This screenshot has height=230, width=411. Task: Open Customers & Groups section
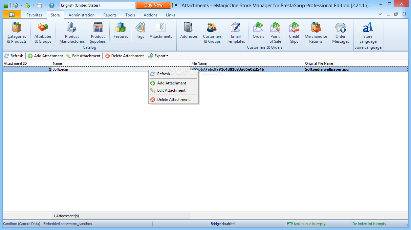(212, 33)
